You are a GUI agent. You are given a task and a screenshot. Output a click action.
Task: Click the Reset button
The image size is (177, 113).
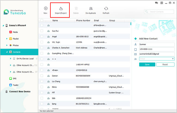click(x=165, y=64)
